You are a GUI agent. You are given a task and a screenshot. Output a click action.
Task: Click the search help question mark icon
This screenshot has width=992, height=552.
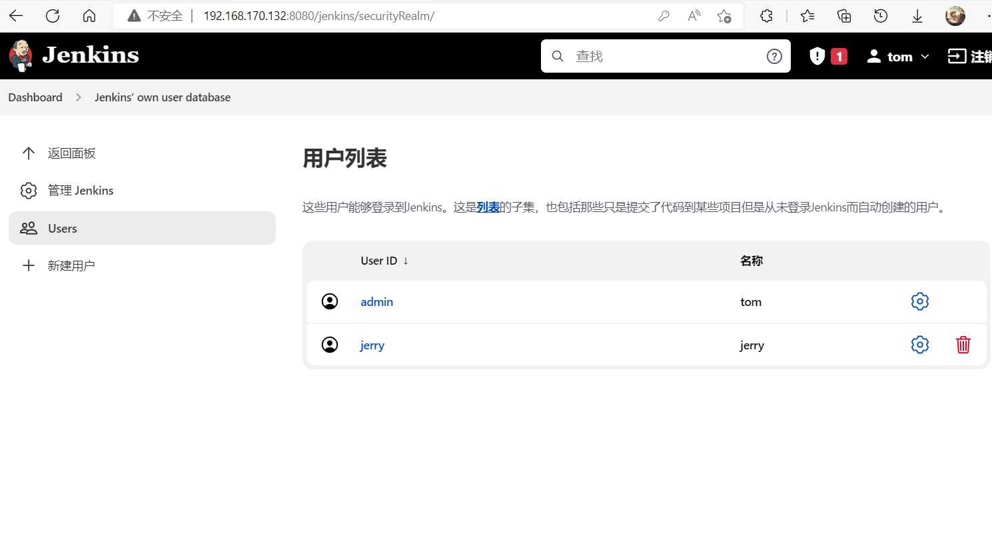[x=774, y=56]
